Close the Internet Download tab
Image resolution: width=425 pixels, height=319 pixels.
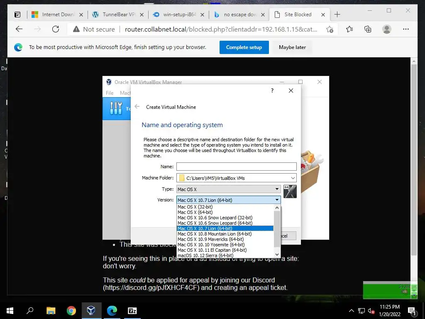(x=81, y=15)
